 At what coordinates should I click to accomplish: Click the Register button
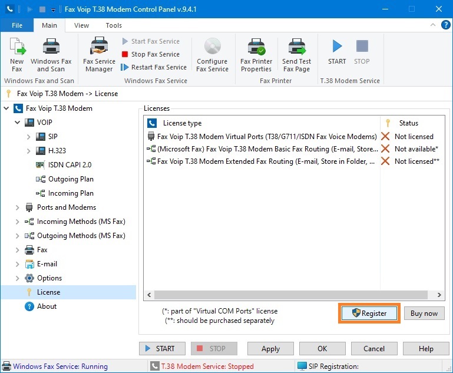(x=369, y=313)
